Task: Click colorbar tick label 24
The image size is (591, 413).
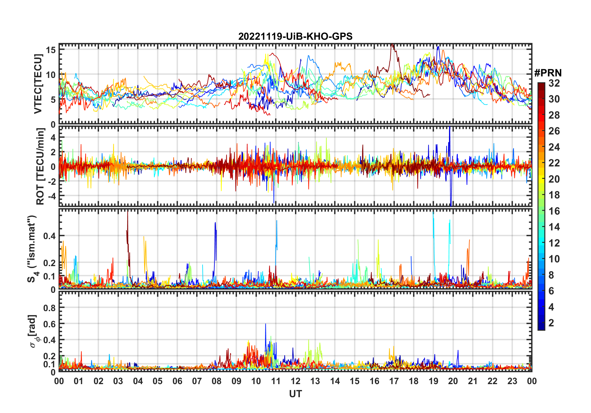Action: 554,147
